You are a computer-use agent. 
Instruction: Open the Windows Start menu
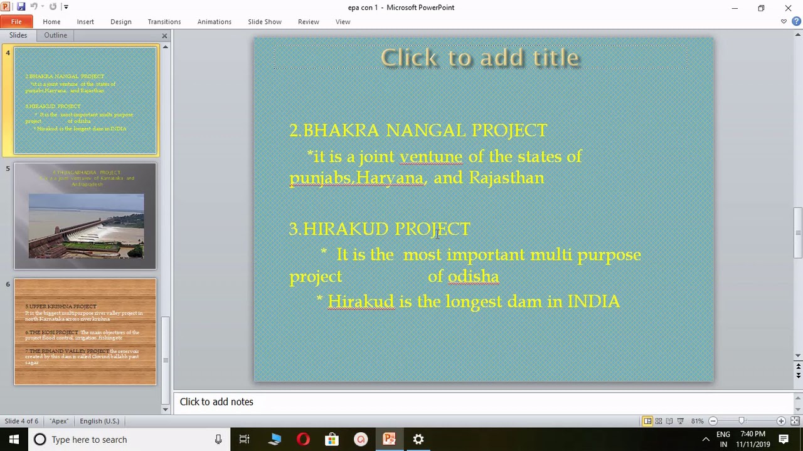click(x=14, y=440)
